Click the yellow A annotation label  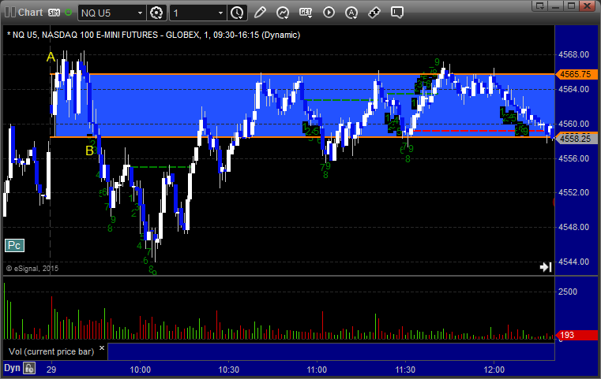pos(51,57)
